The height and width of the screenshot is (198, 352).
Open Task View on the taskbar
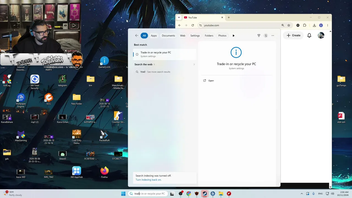(172, 194)
